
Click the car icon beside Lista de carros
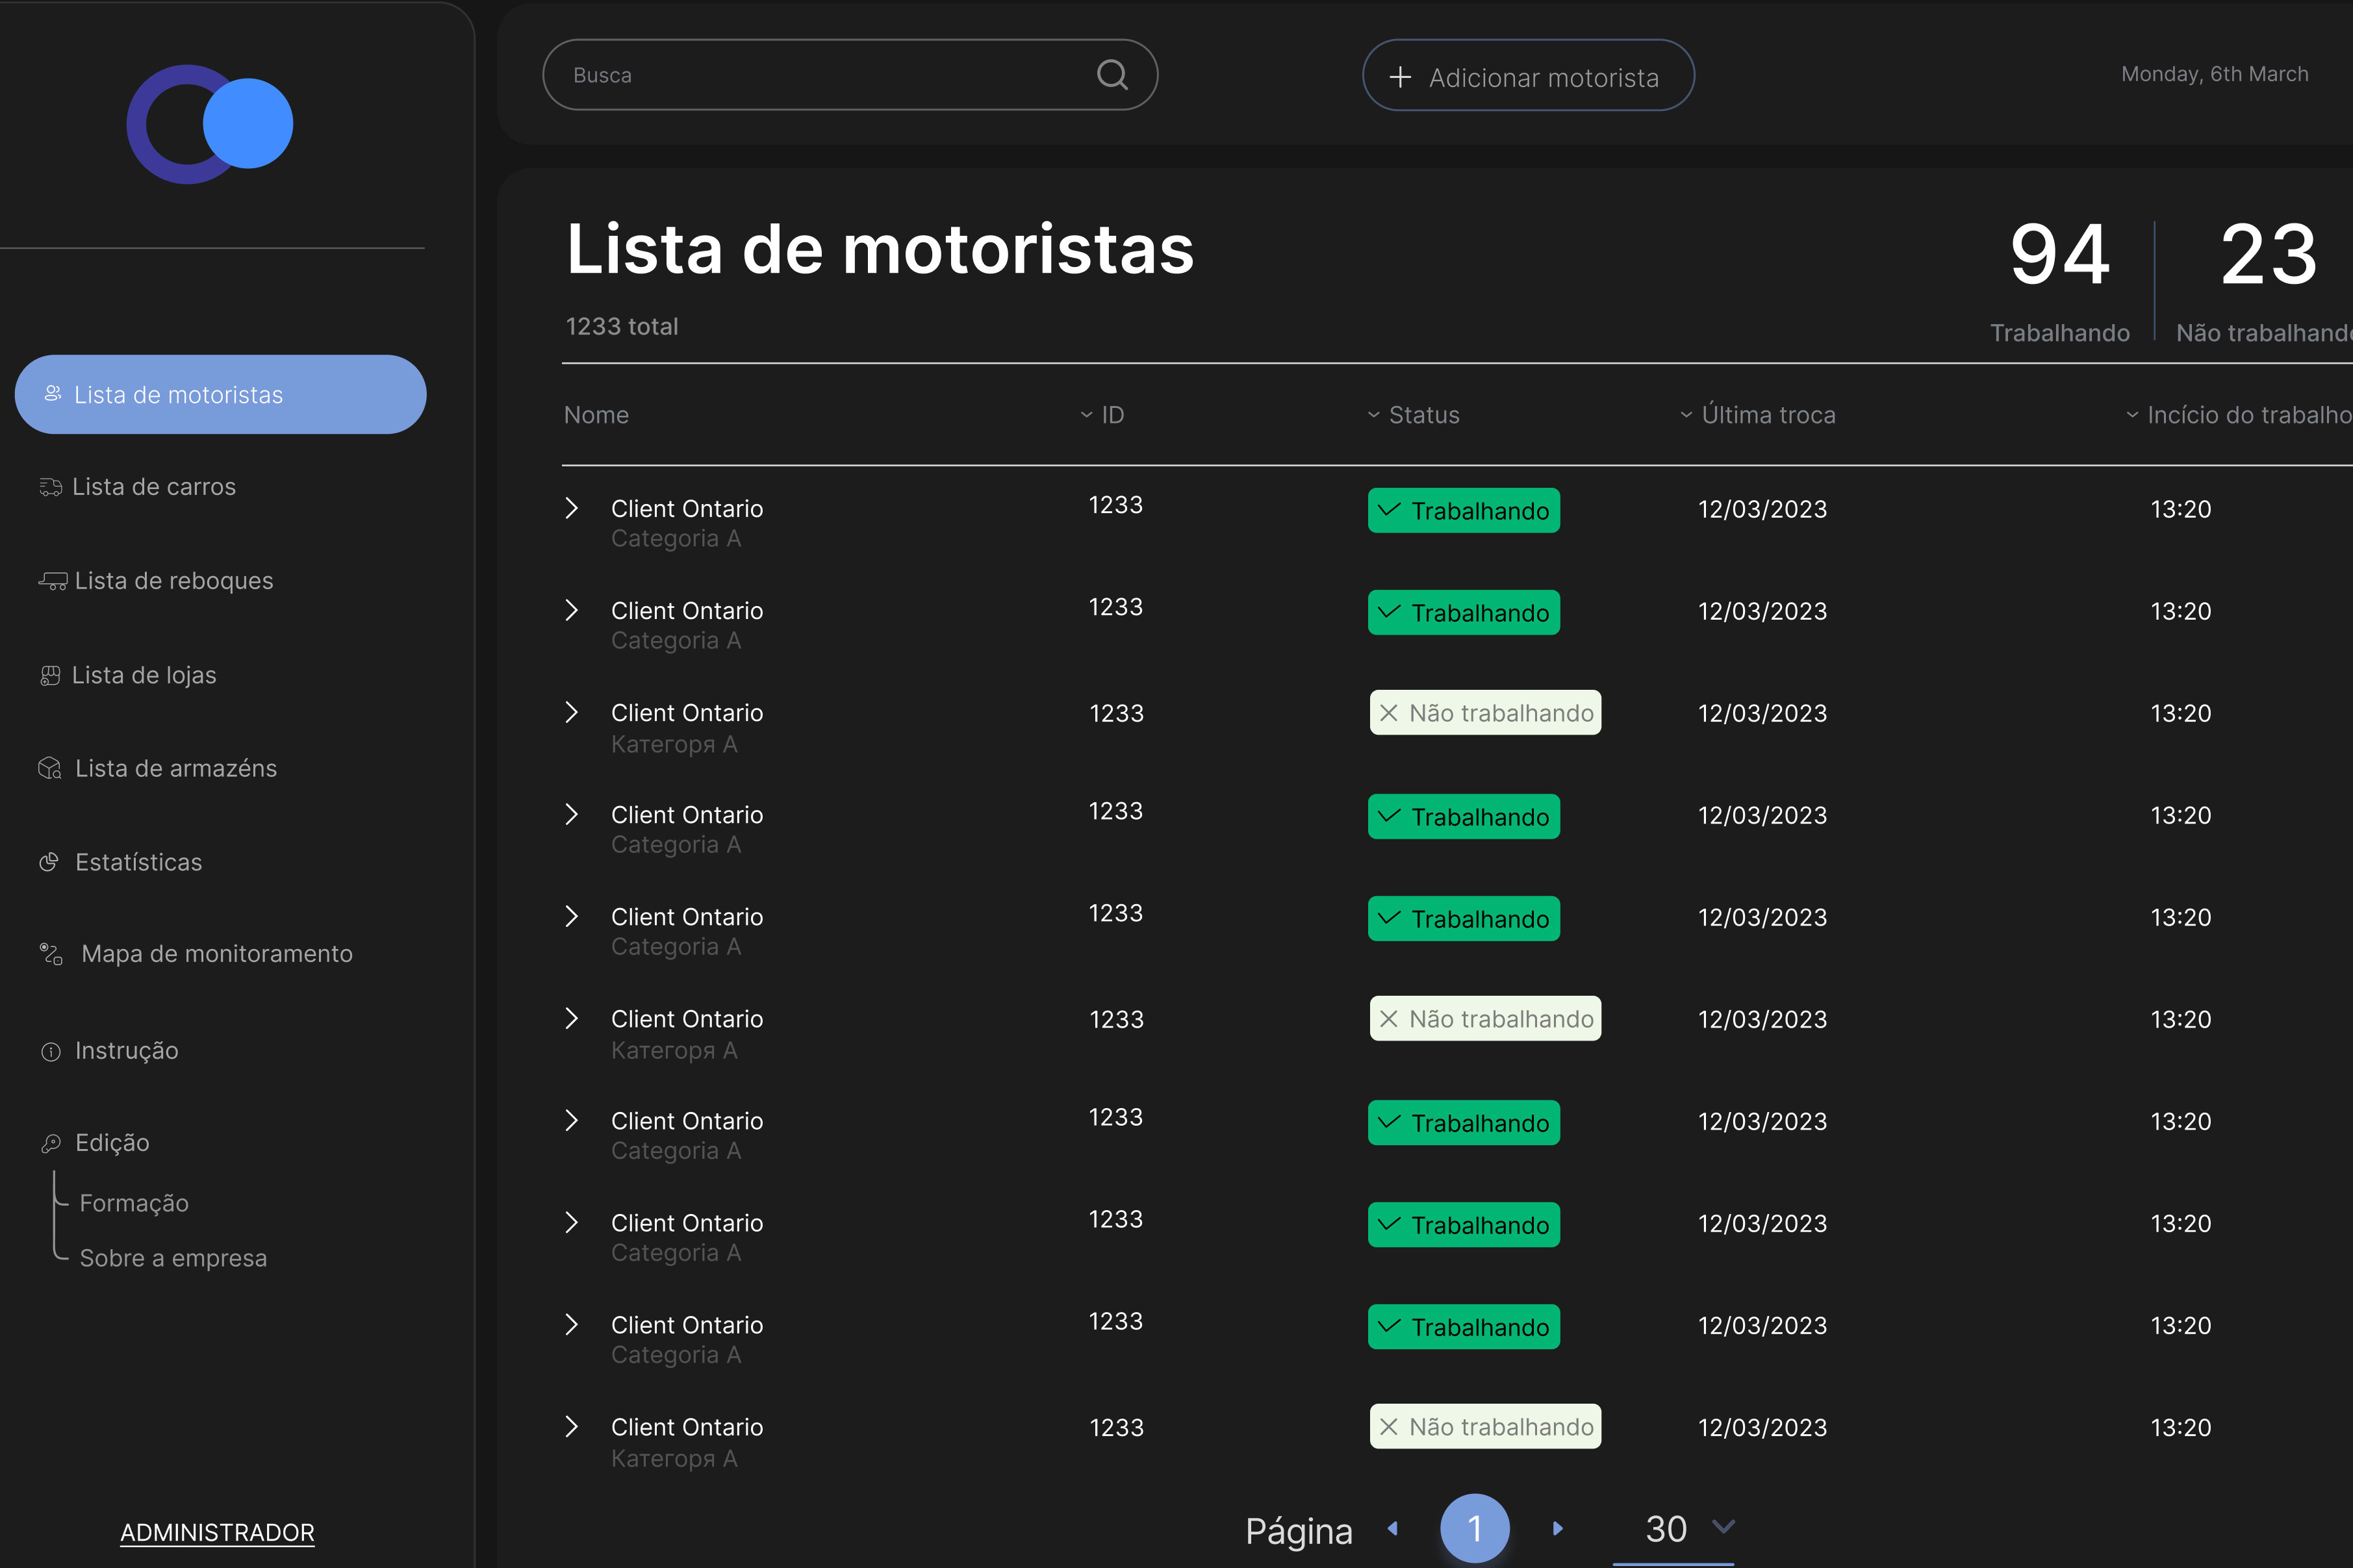pos(50,487)
